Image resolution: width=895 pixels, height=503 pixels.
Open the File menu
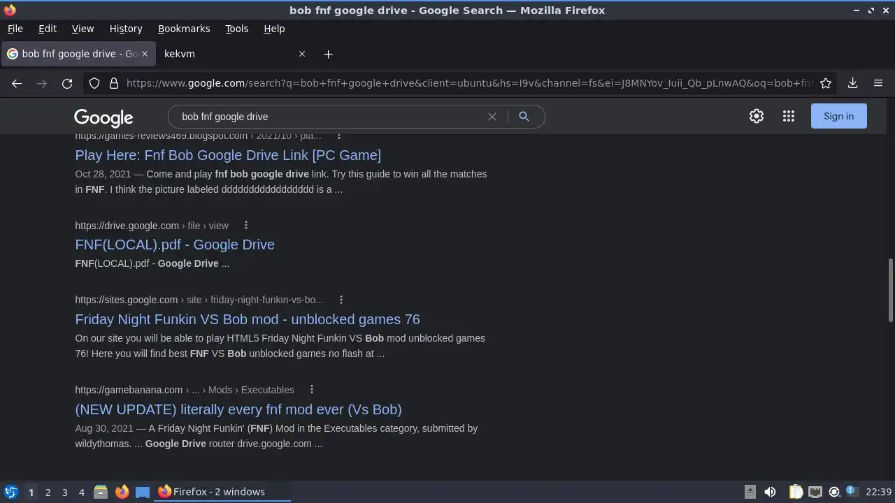point(15,29)
